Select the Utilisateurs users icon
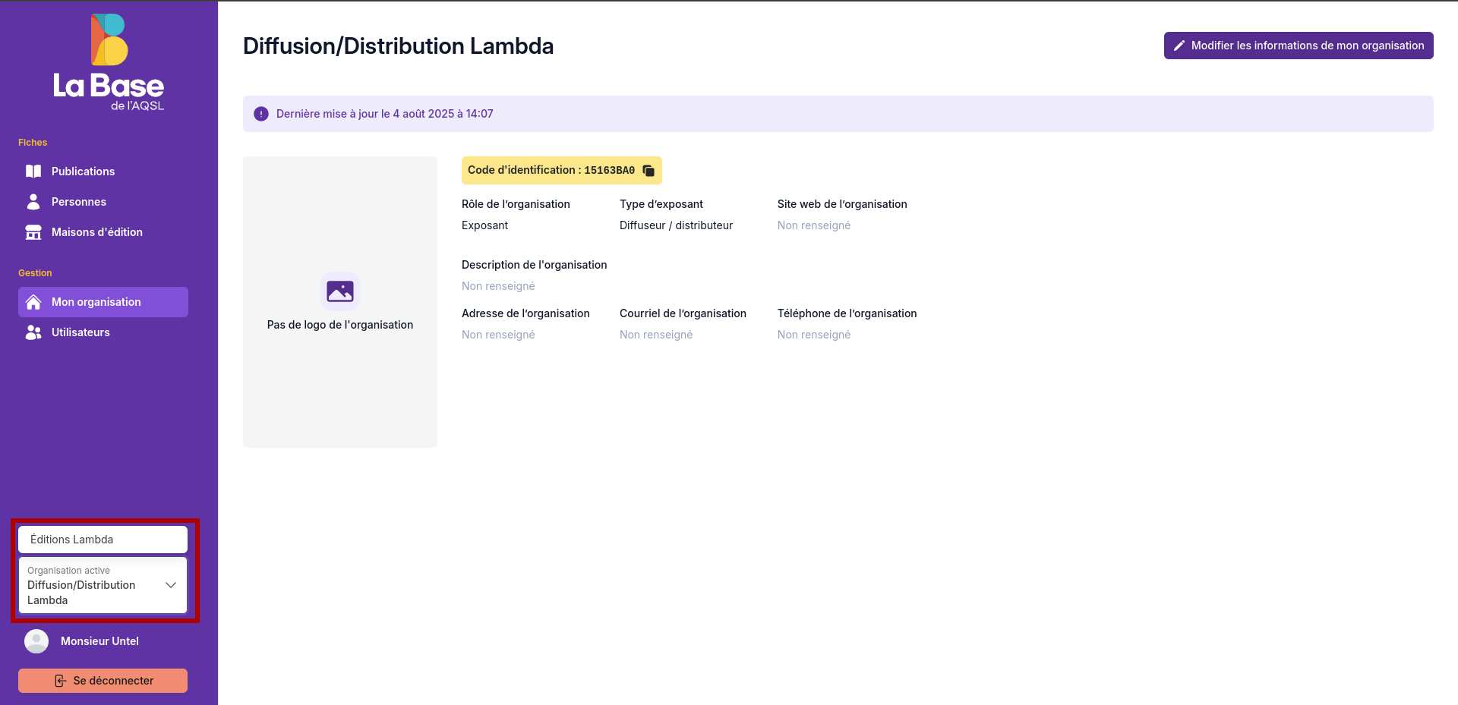The width and height of the screenshot is (1458, 705). coord(33,332)
